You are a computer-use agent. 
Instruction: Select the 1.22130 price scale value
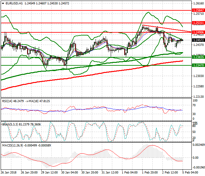pyautogui.click(x=198, y=97)
